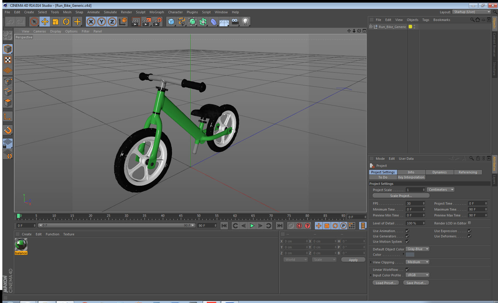Go to start of animation
The width and height of the screenshot is (498, 303).
click(224, 226)
